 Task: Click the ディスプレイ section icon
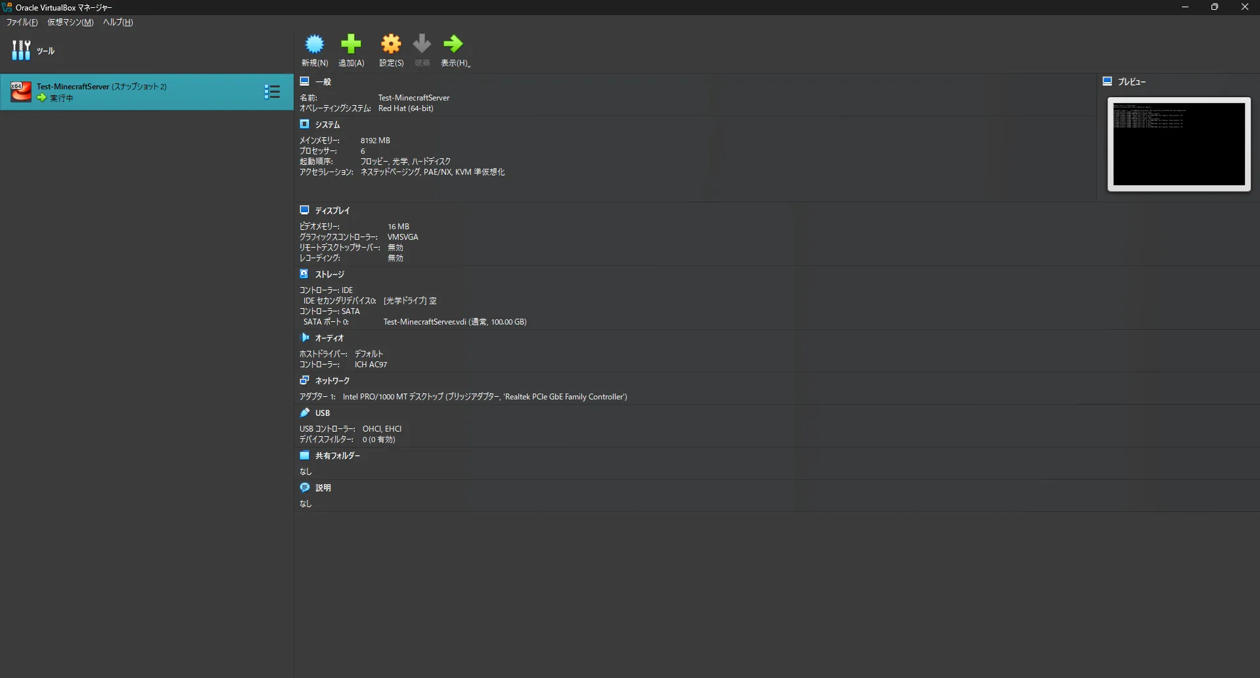(304, 210)
